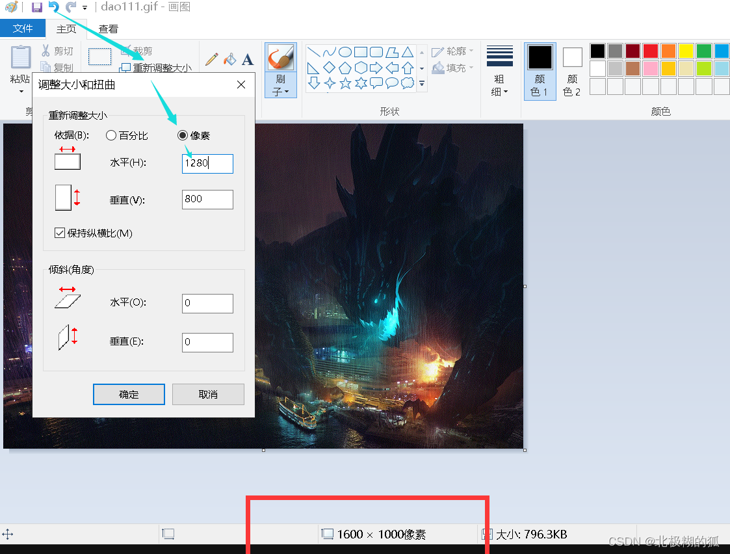Switch to the 主页 ribbon tab
This screenshot has height=554, width=730.
pyautogui.click(x=66, y=29)
